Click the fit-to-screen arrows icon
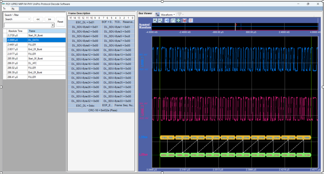 coord(178,21)
